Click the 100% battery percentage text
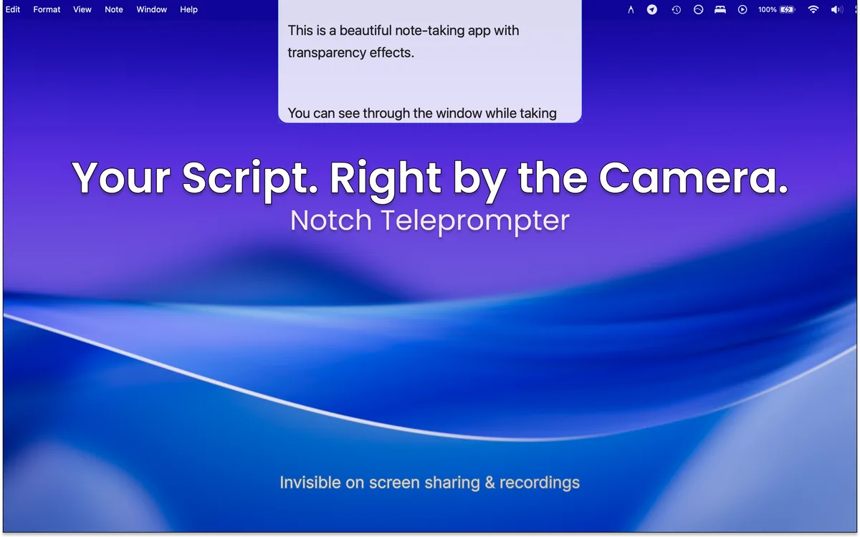Screen dimensions: 860x537 [768, 9]
